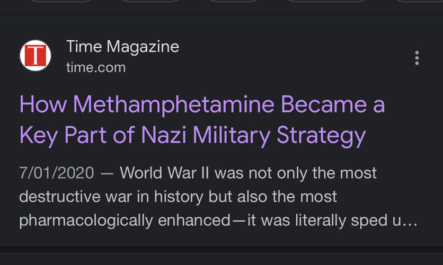Click the word 'Strategy' in the purple headline
This screenshot has width=443, height=265.
tap(321, 136)
